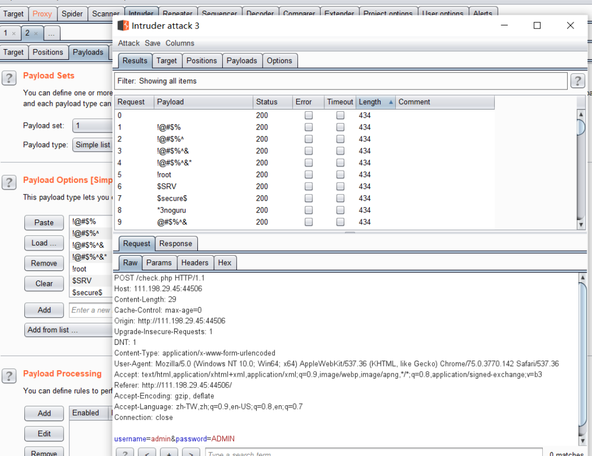
Task: Open the Payload type Simple list dropdown
Action: 92,145
